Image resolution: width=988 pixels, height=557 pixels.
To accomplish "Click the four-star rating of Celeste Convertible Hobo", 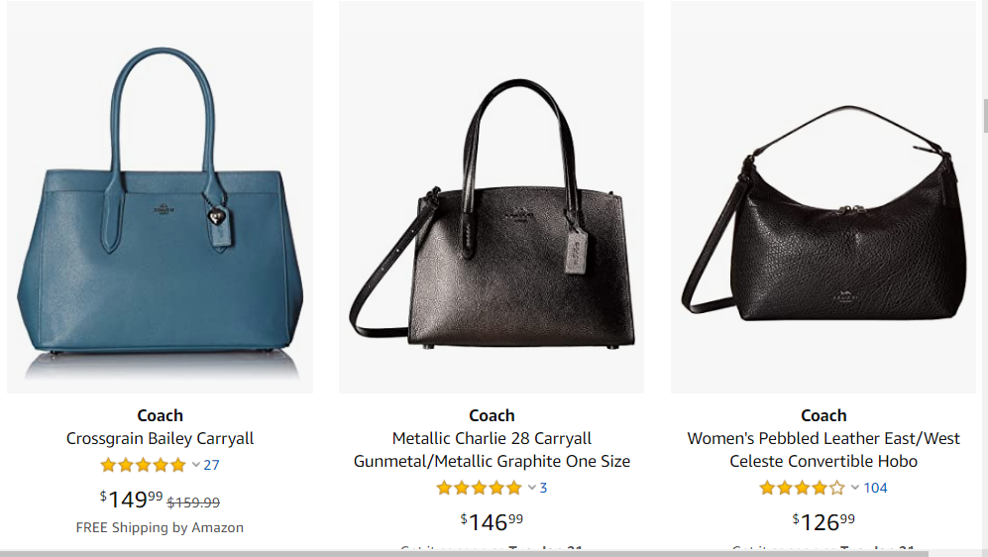I will click(802, 488).
